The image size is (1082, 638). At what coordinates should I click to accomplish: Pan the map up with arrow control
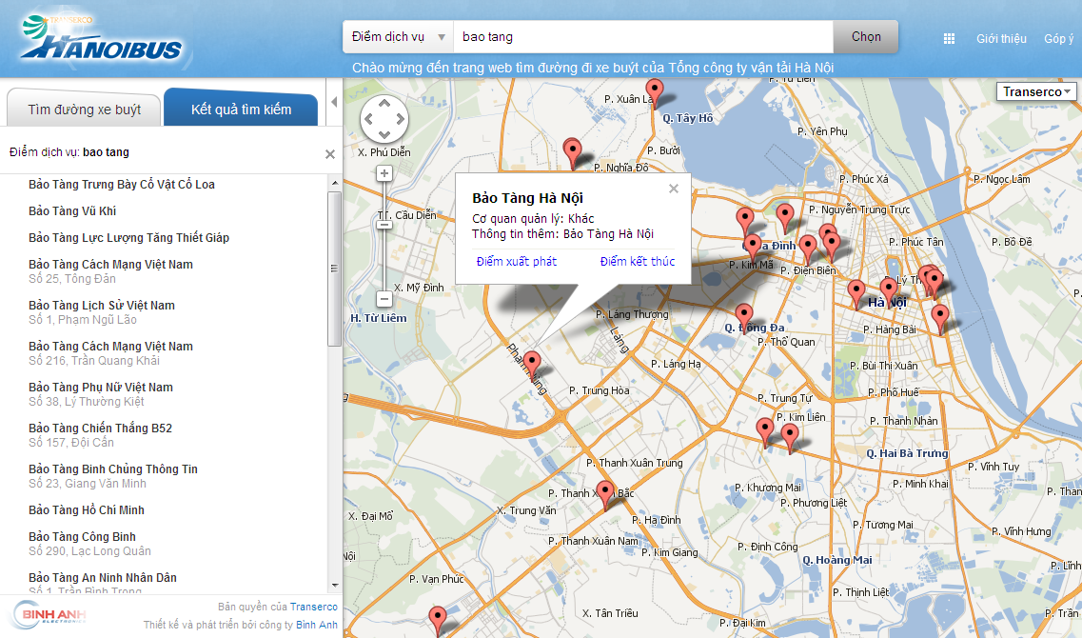click(x=384, y=104)
